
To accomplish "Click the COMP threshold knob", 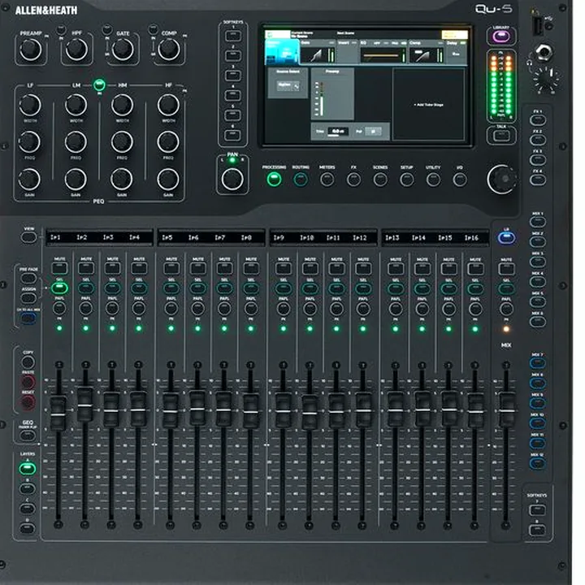I will [169, 50].
